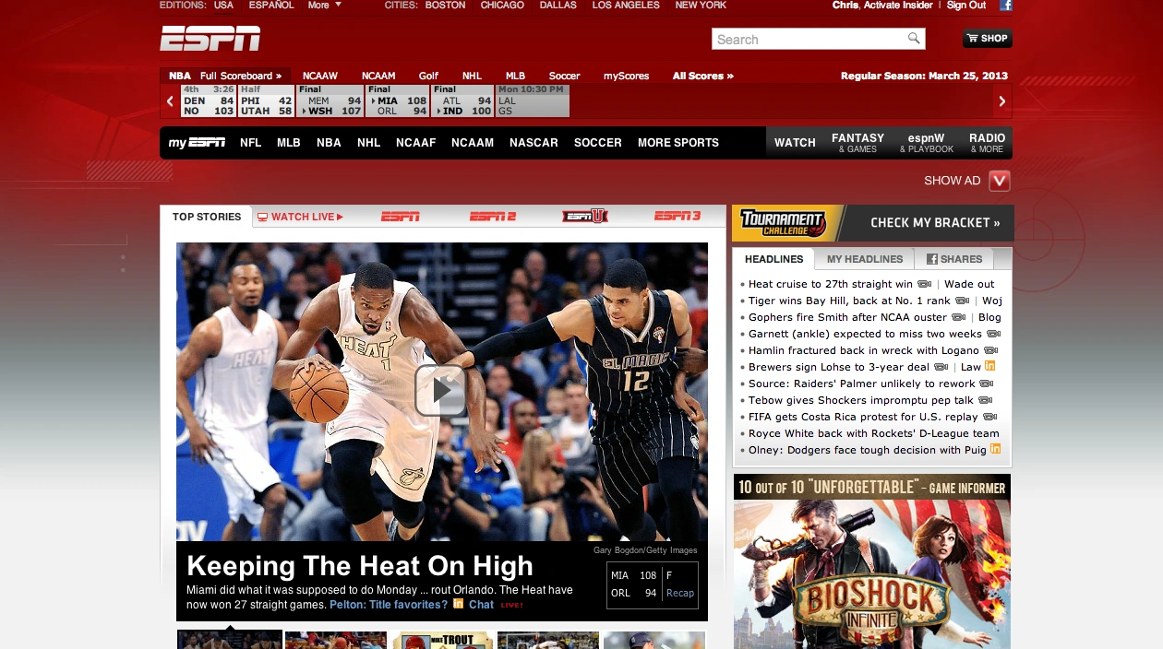Switch to Watch Live tab
The width and height of the screenshot is (1163, 649).
(x=300, y=217)
